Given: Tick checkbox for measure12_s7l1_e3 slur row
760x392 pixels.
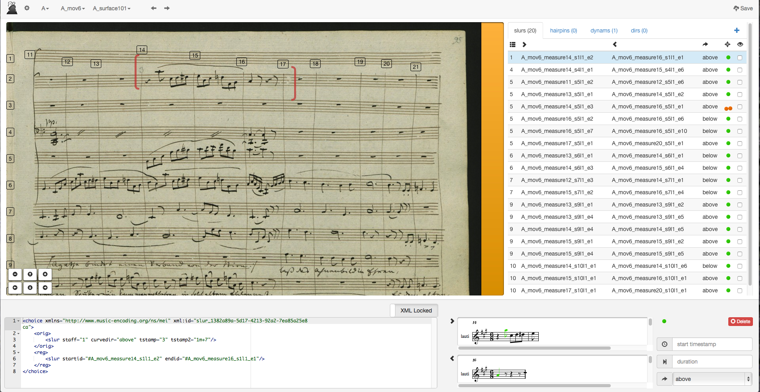Looking at the screenshot, I should point(739,180).
